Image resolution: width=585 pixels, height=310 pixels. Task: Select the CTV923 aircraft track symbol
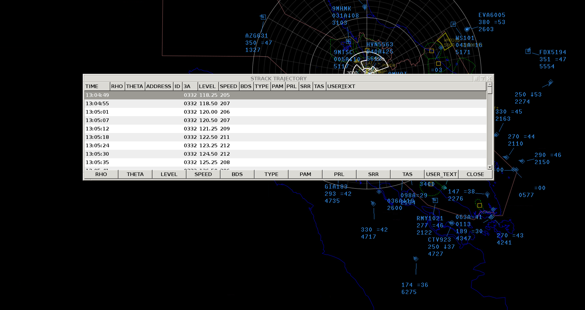click(x=451, y=223)
